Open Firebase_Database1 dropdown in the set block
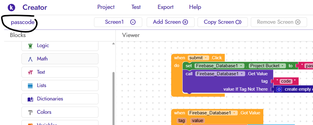 [220, 66]
